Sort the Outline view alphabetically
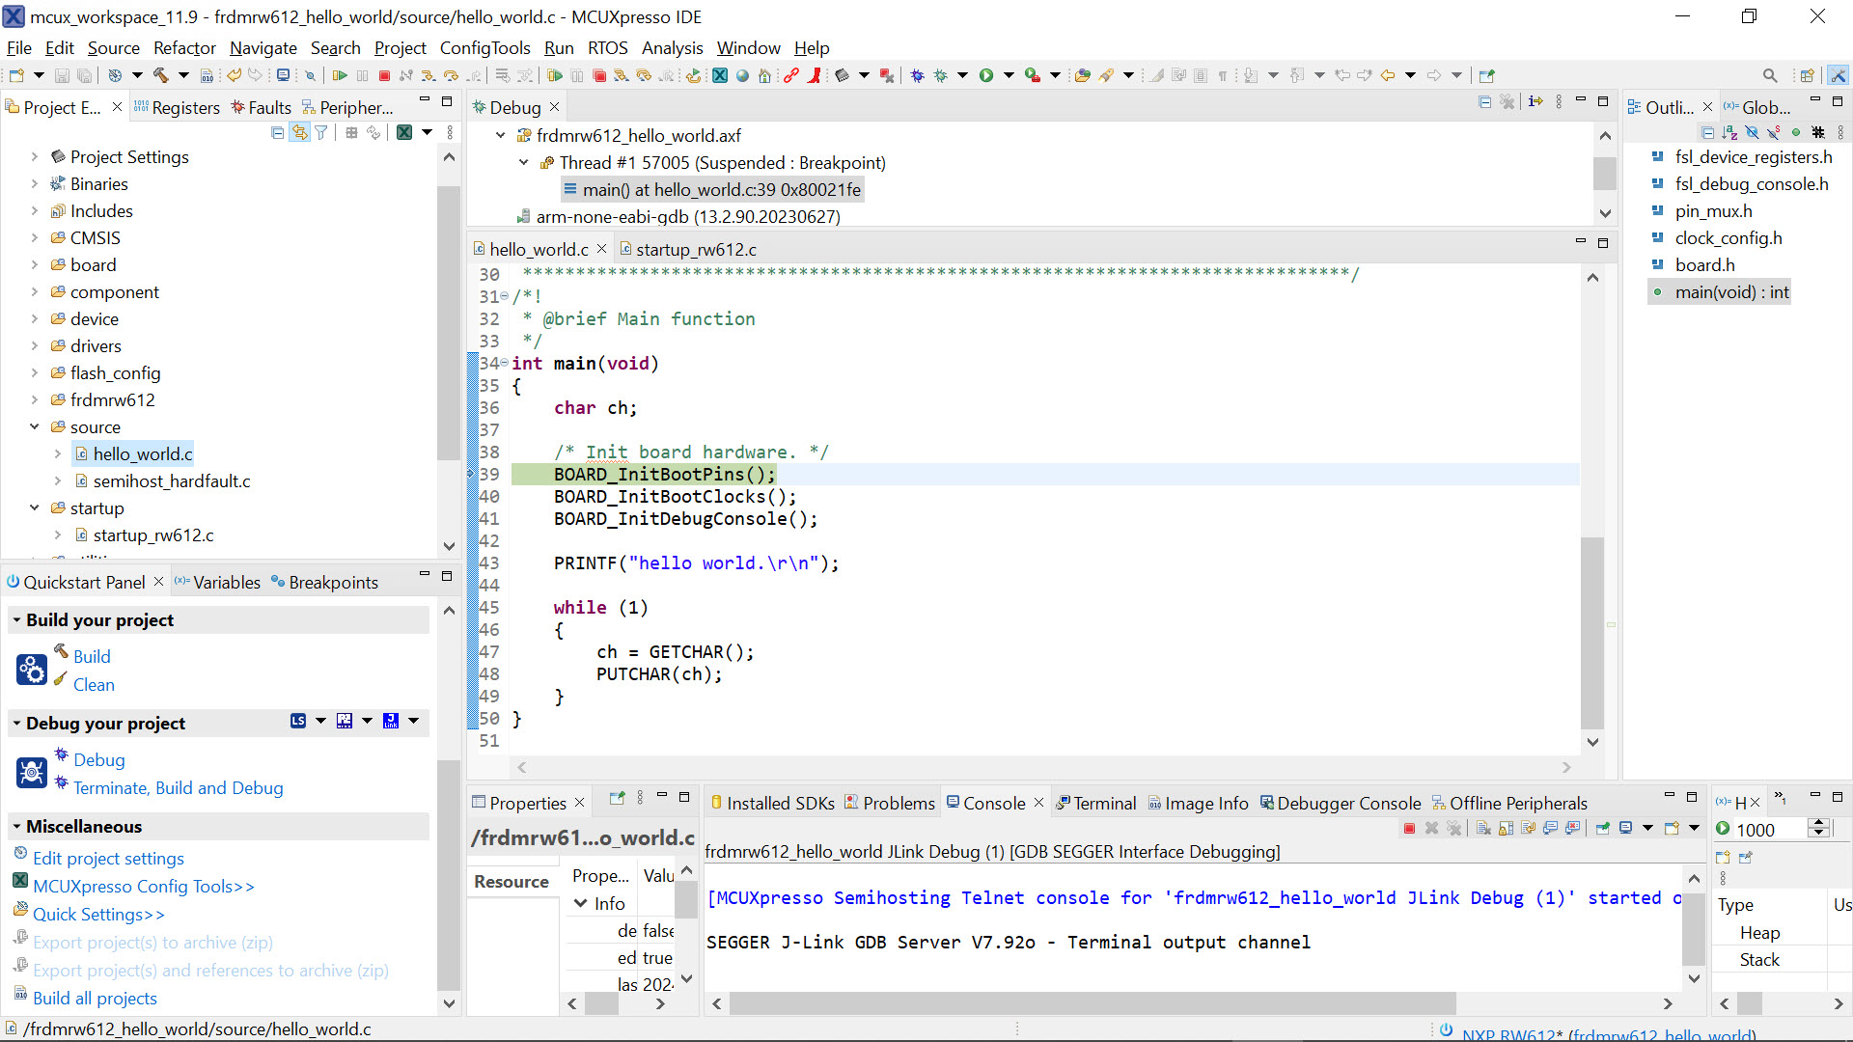This screenshot has width=1853, height=1042. click(x=1729, y=133)
